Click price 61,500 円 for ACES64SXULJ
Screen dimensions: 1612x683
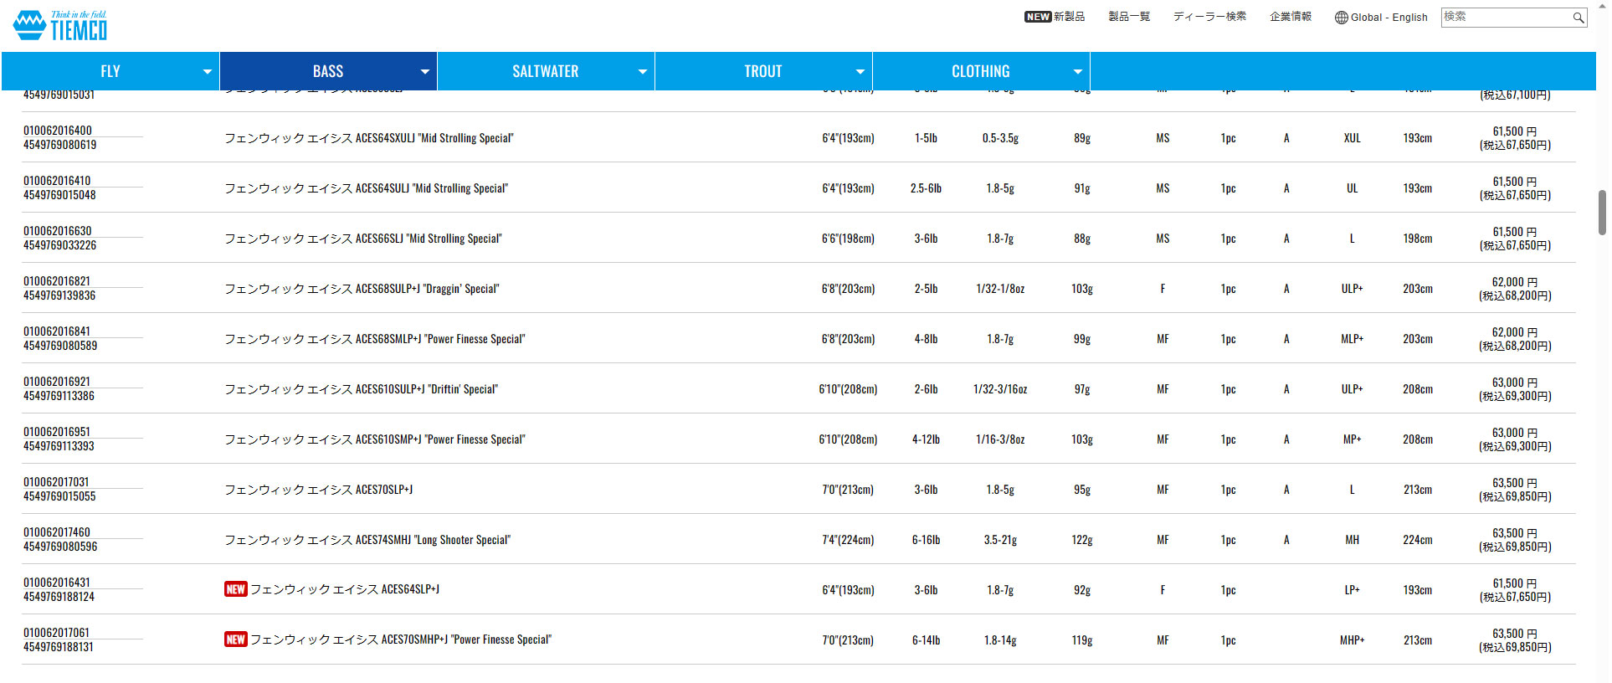pos(1515,131)
